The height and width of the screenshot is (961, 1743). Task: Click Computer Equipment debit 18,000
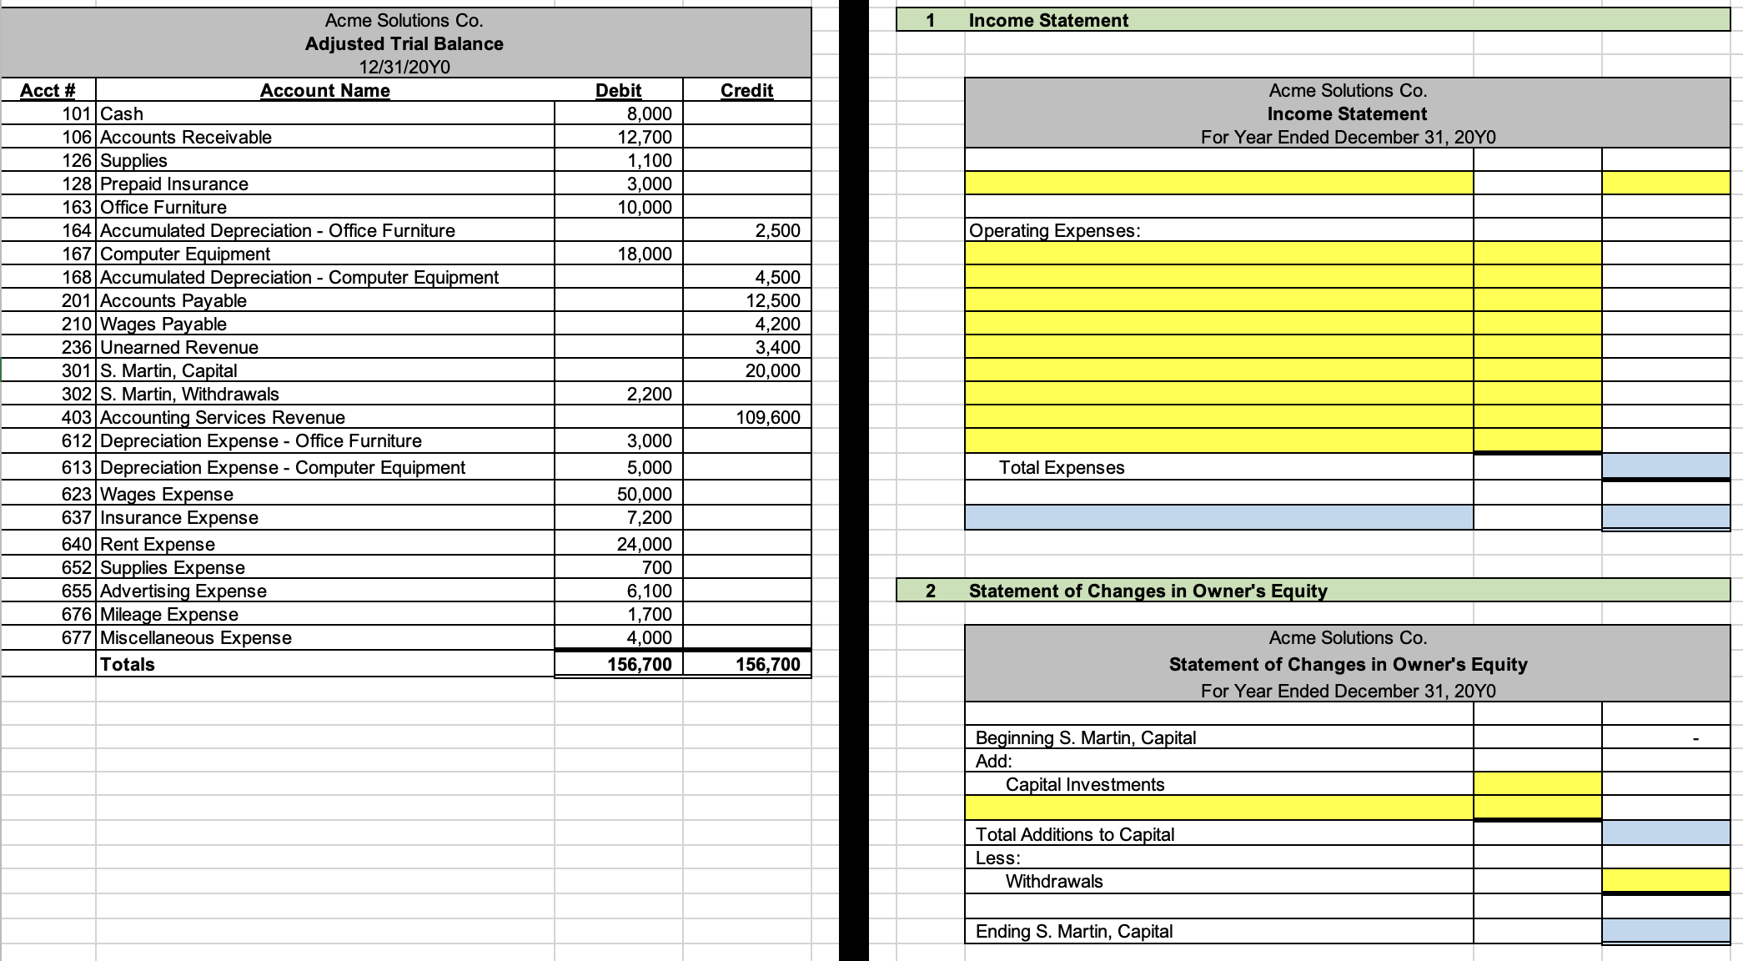(x=619, y=254)
